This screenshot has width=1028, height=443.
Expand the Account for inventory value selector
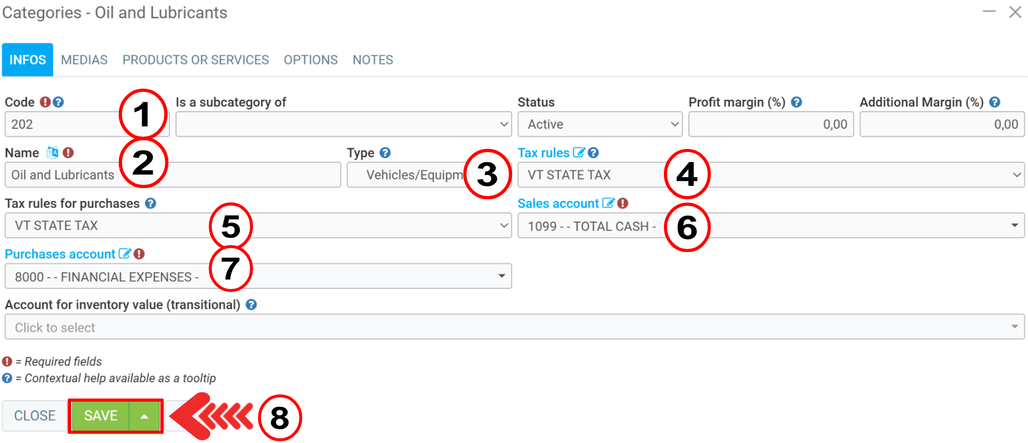point(514,327)
